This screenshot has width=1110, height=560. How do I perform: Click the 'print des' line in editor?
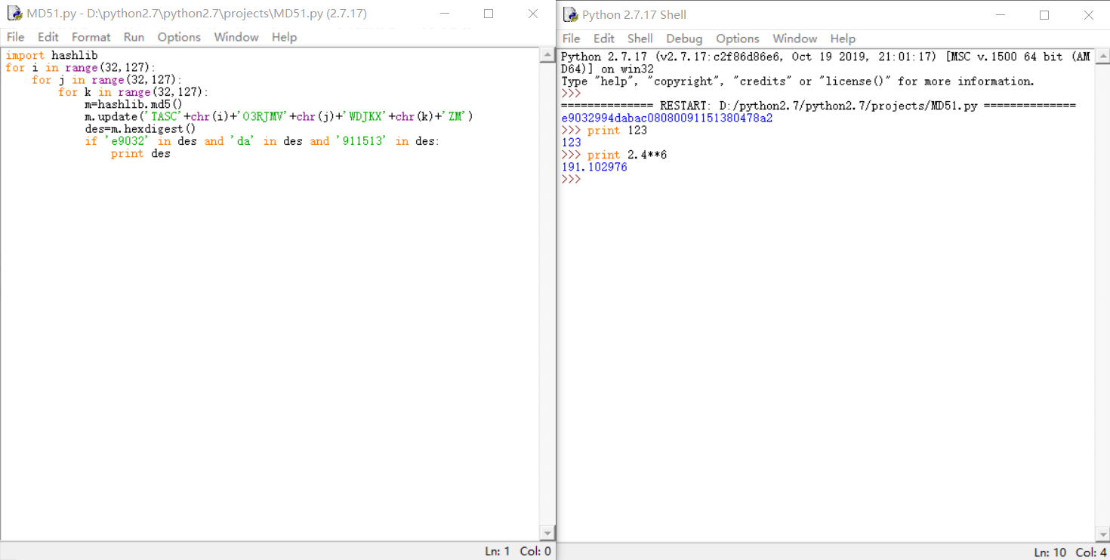coord(140,153)
